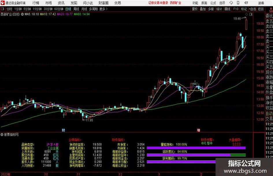Switch to the 多周期 tab
273x176 pixels.
tap(93, 9)
